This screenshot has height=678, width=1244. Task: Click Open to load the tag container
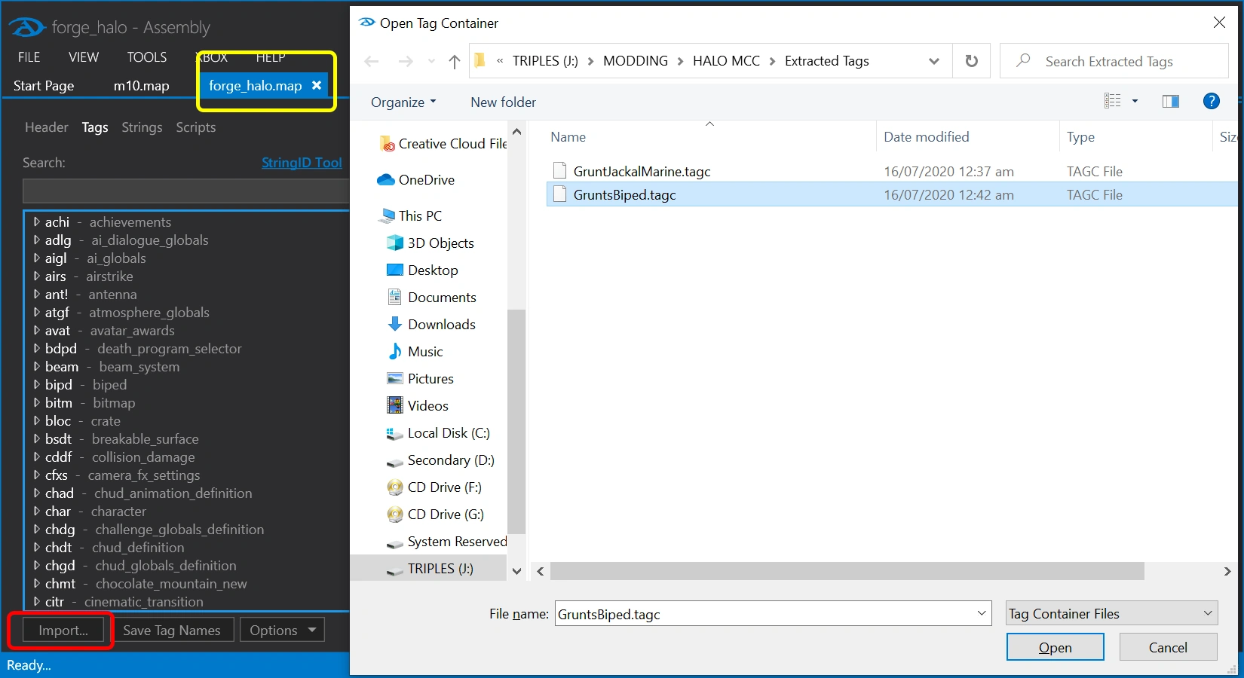(x=1055, y=647)
